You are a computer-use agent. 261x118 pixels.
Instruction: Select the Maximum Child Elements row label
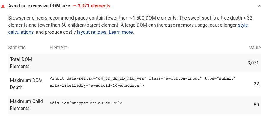pyautogui.click(x=26, y=105)
